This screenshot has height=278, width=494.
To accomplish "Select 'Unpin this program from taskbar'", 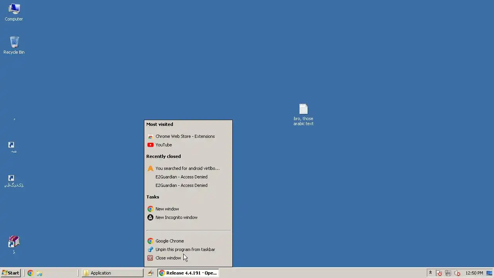I will 188,249.
